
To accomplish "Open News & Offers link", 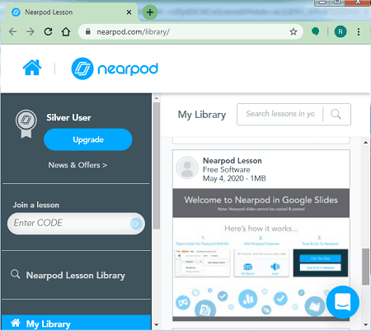I will pos(77,165).
